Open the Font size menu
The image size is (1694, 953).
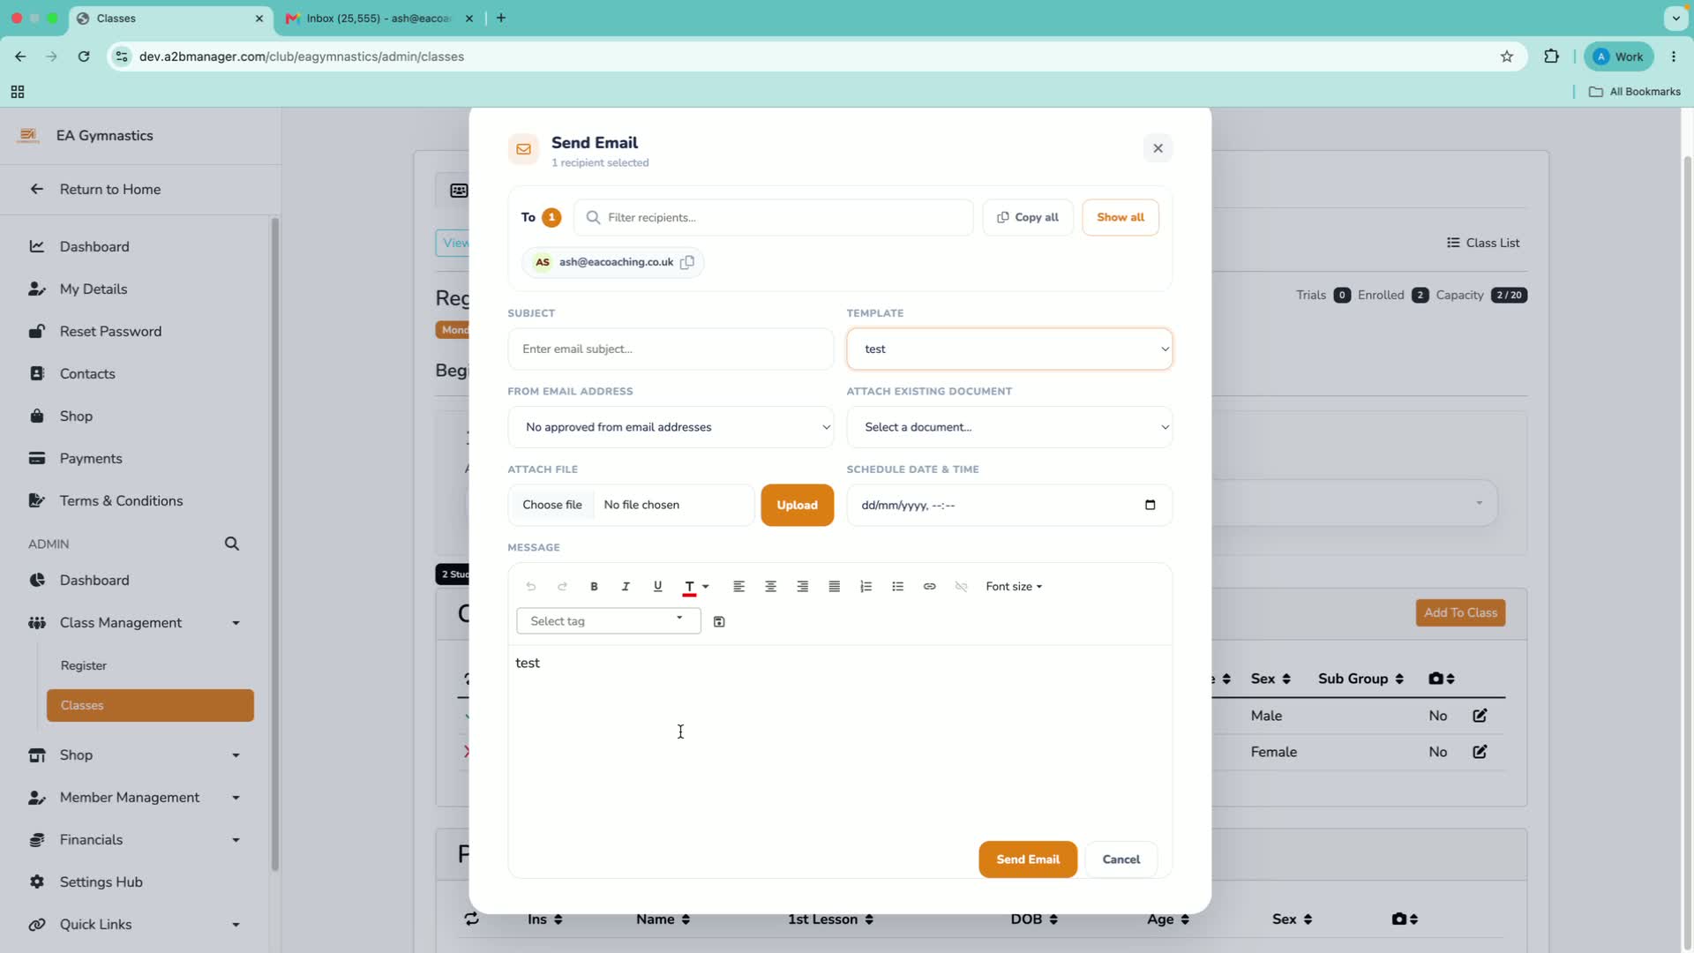click(x=1014, y=587)
